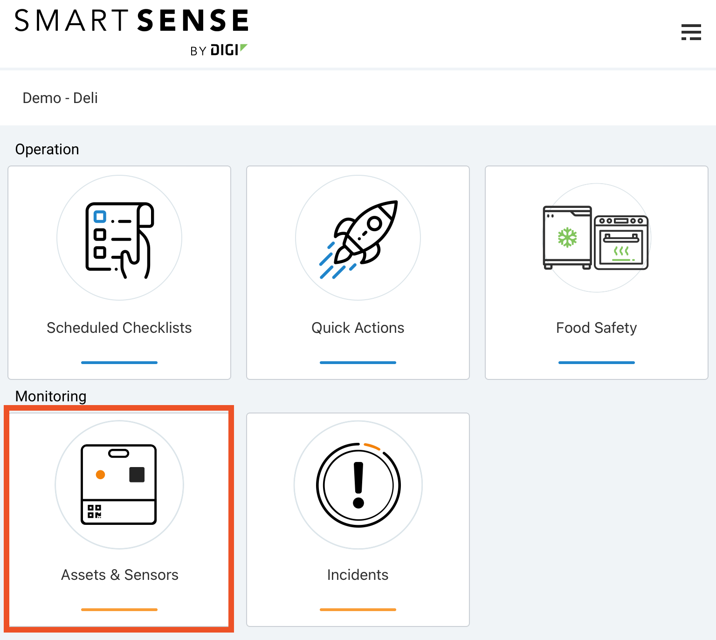Click the blue underline on Quick Actions tile

coord(358,362)
